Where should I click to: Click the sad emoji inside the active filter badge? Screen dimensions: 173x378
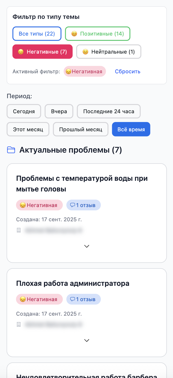pos(68,71)
